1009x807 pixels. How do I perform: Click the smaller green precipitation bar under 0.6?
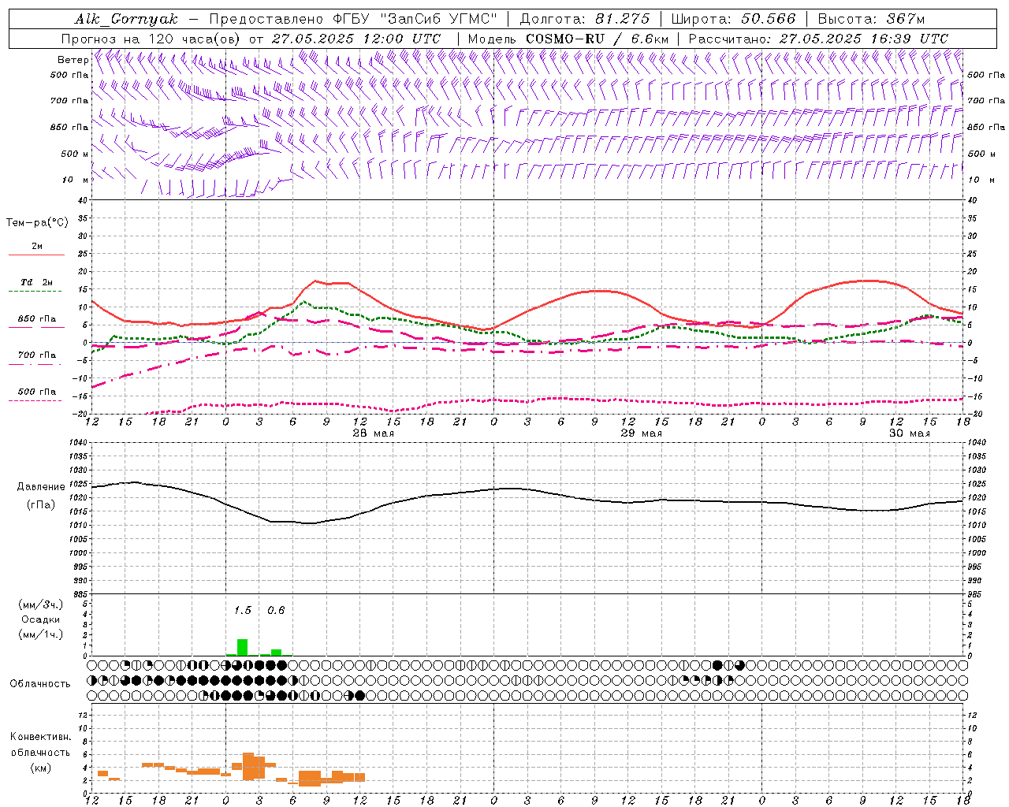[276, 652]
